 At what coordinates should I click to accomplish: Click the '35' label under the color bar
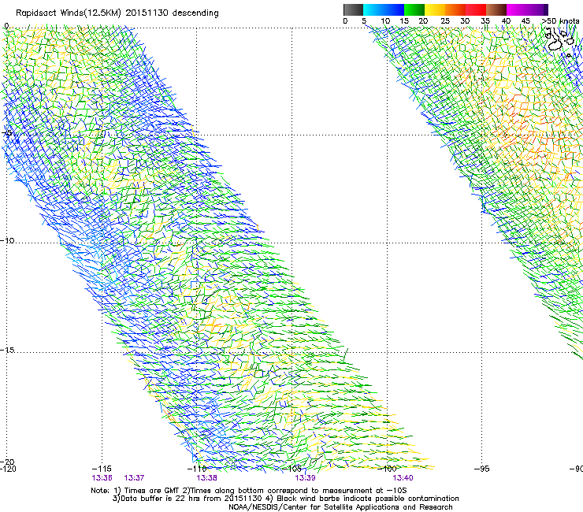point(485,21)
